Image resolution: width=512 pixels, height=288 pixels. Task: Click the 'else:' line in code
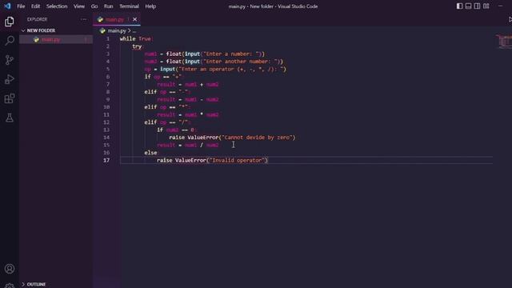tap(151, 153)
